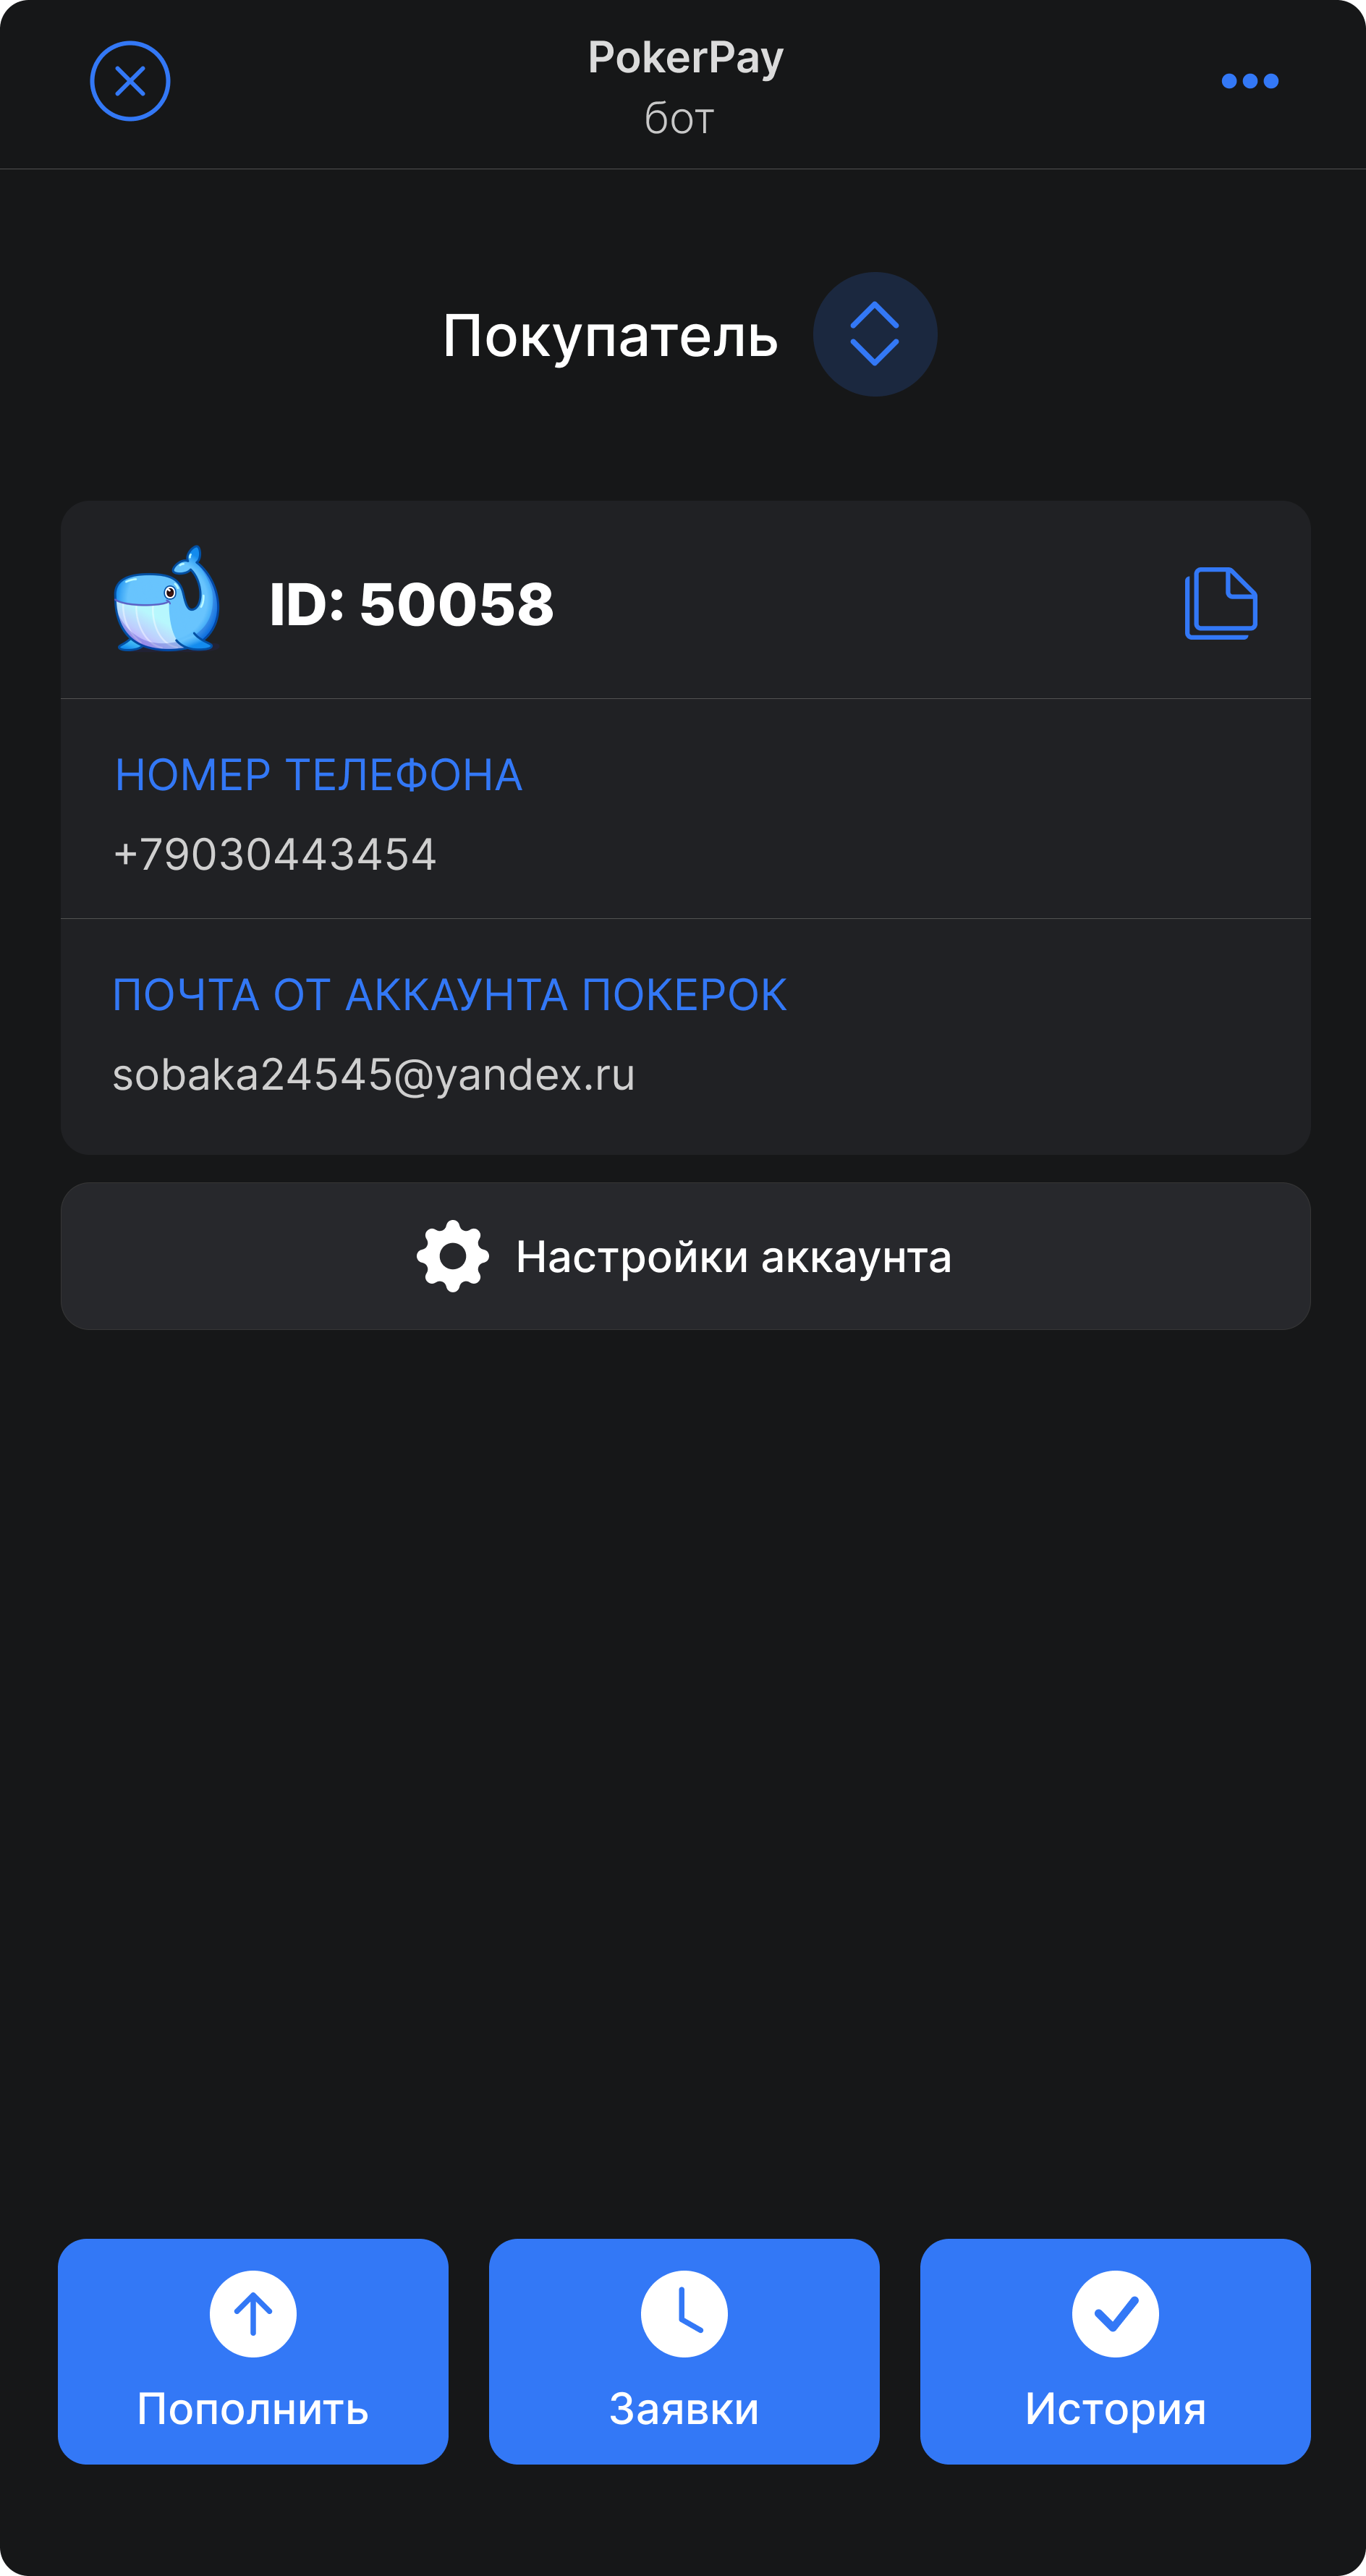1366x2576 pixels.
Task: Open the three-dots more options menu
Action: (1250, 81)
